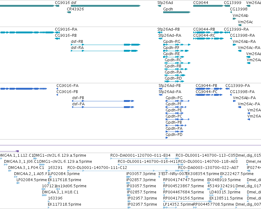Select the Gpdh-RE transcript label
Viewport: 261px width, 209px height.
(x=171, y=54)
